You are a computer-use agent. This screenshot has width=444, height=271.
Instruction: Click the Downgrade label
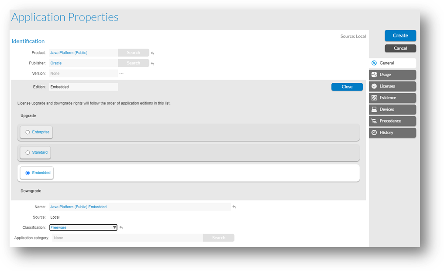31,191
